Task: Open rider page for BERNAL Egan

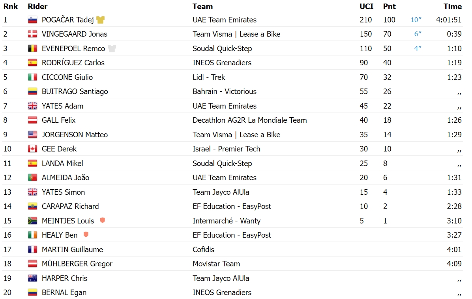Action: pyautogui.click(x=64, y=293)
